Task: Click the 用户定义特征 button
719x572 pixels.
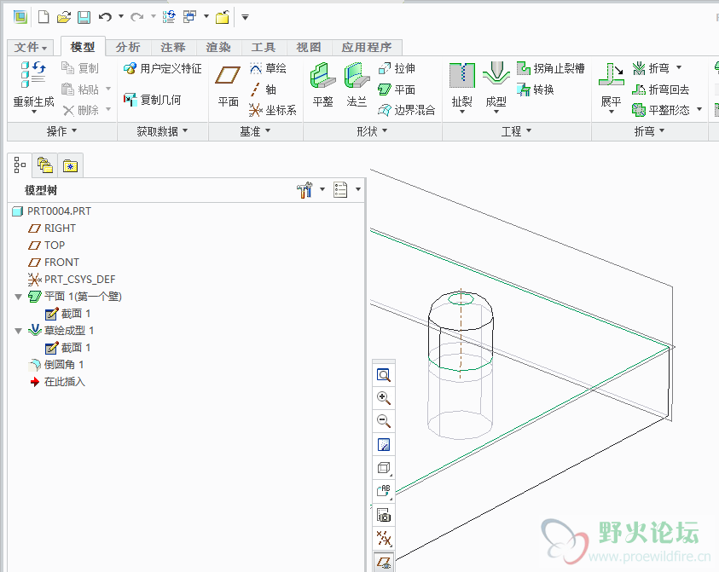Action: click(163, 68)
